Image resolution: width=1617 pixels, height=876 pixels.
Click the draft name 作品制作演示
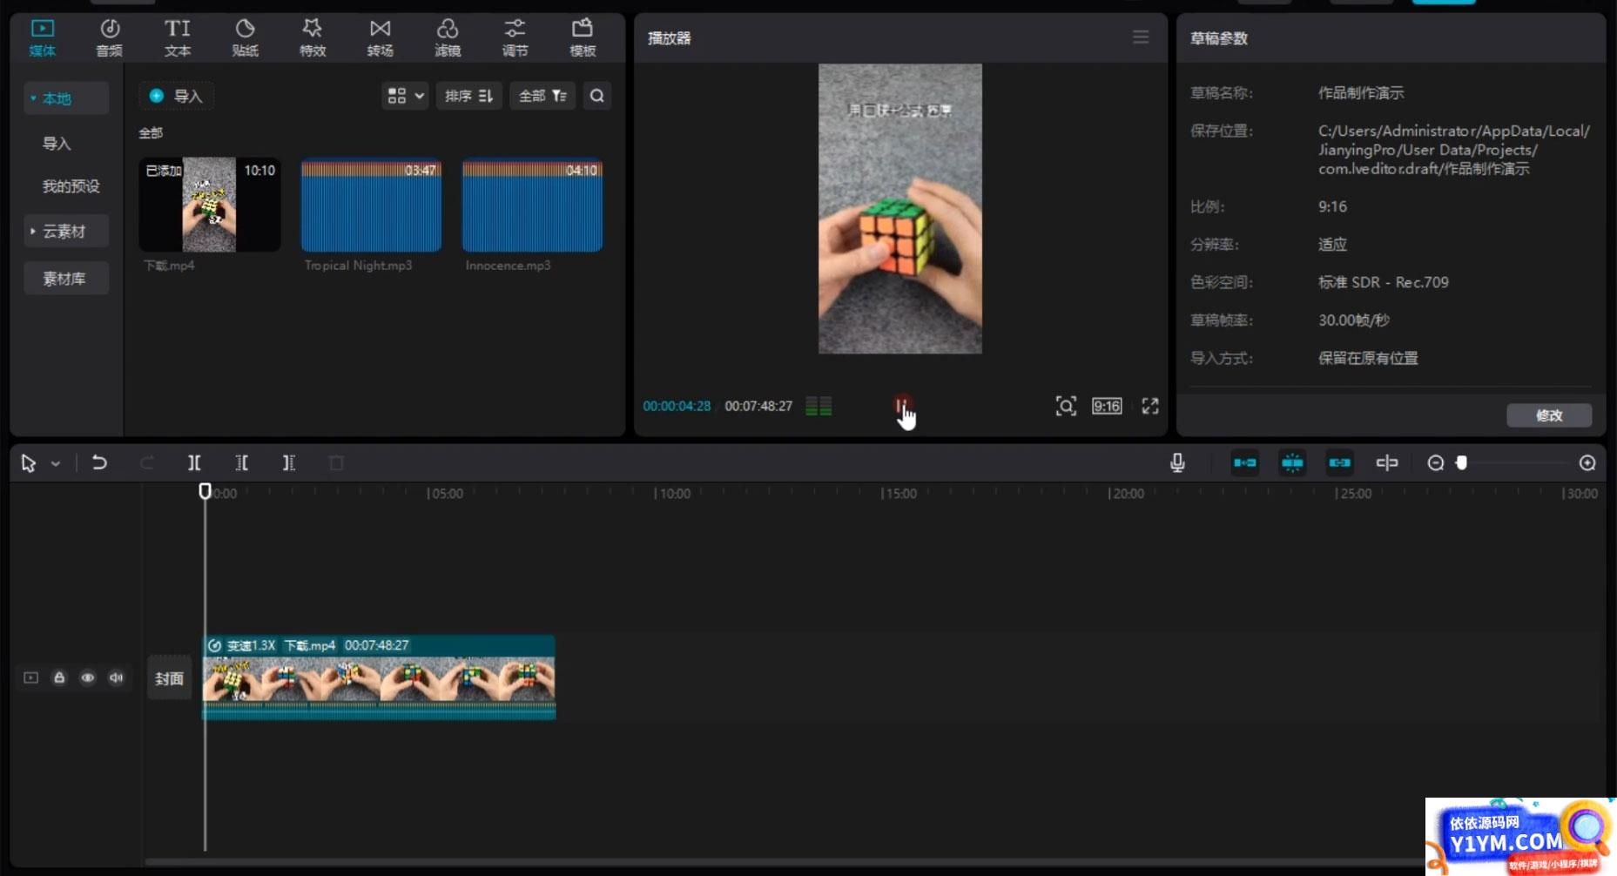1361,92
